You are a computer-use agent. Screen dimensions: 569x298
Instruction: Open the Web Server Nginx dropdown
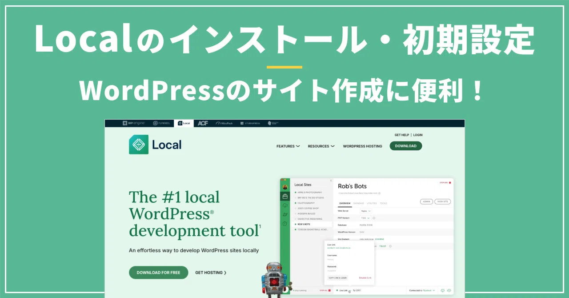point(366,211)
